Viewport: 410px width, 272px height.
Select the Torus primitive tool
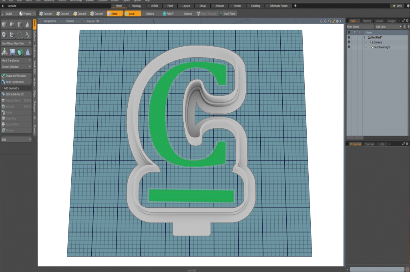[x=4, y=34]
